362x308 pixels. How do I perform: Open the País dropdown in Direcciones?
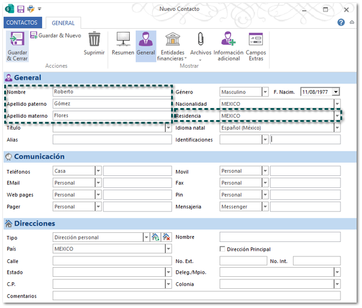[167, 249]
